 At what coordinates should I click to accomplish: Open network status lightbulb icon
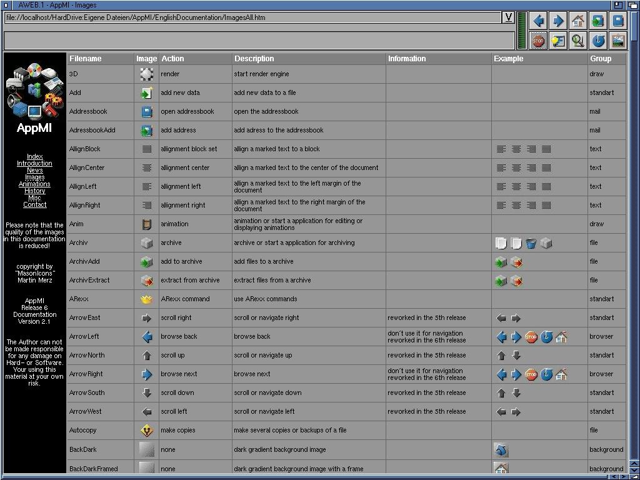coord(558,41)
